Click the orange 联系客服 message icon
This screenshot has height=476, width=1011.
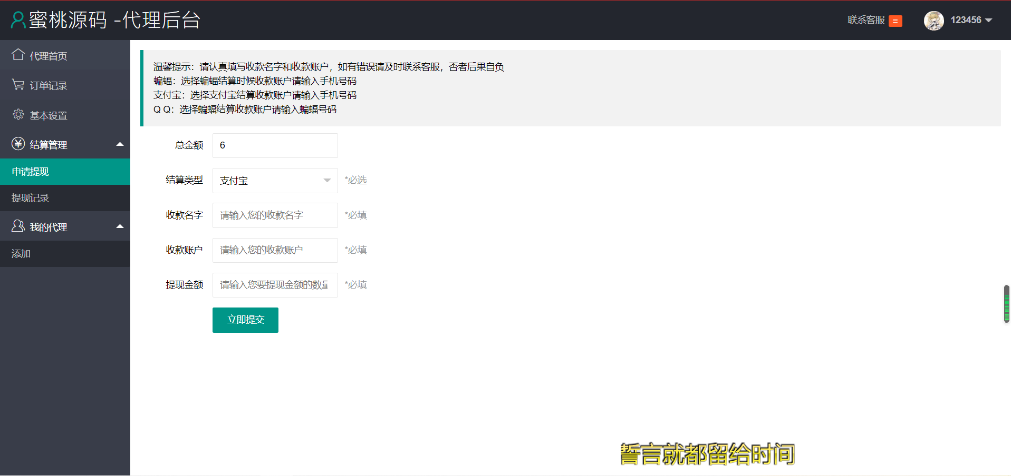point(895,21)
